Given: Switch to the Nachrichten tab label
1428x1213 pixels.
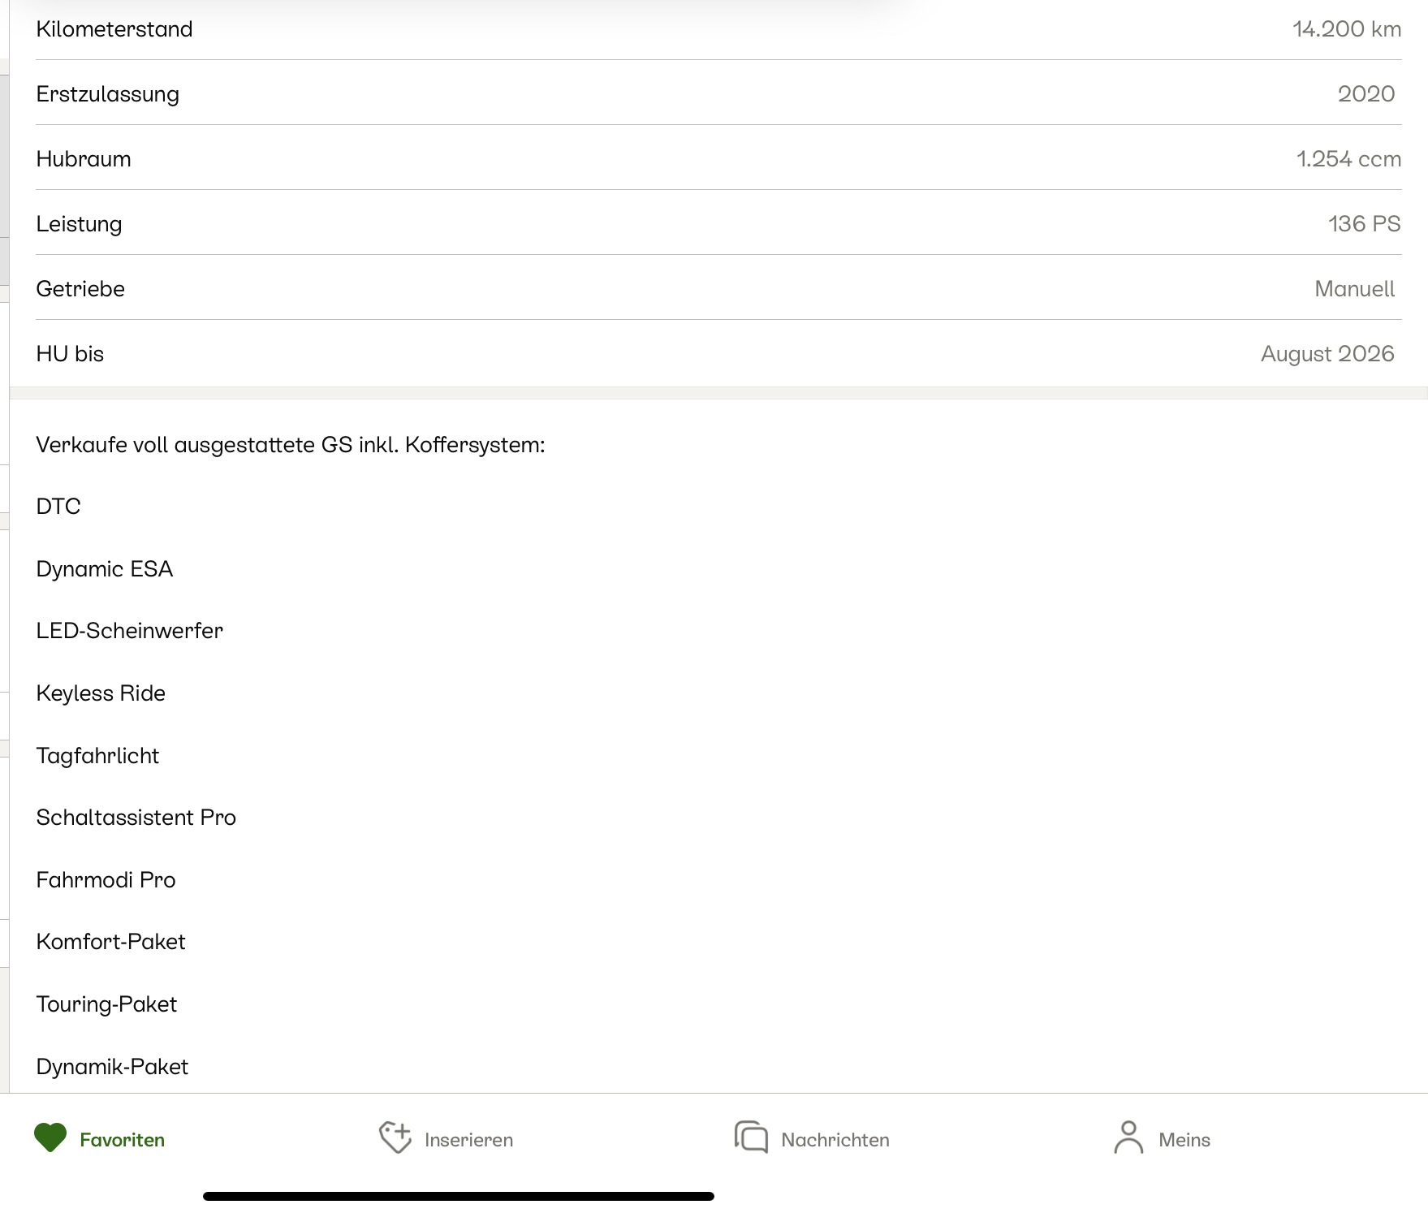Looking at the screenshot, I should [x=835, y=1140].
